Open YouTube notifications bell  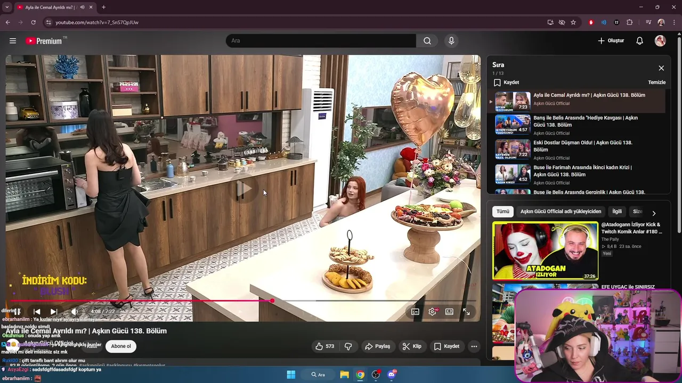pyautogui.click(x=640, y=41)
